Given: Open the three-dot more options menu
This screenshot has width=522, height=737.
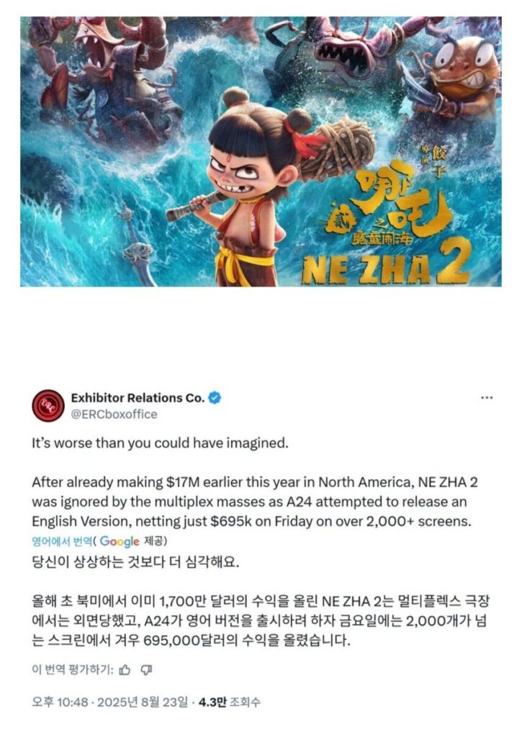Looking at the screenshot, I should 487,397.
